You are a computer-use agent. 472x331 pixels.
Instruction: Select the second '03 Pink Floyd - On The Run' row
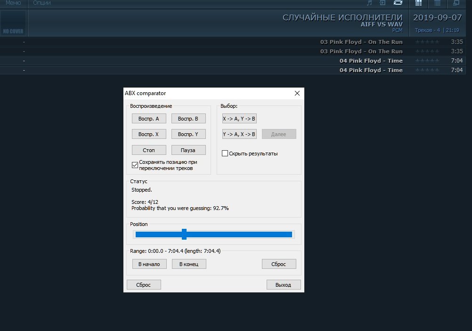click(x=233, y=51)
